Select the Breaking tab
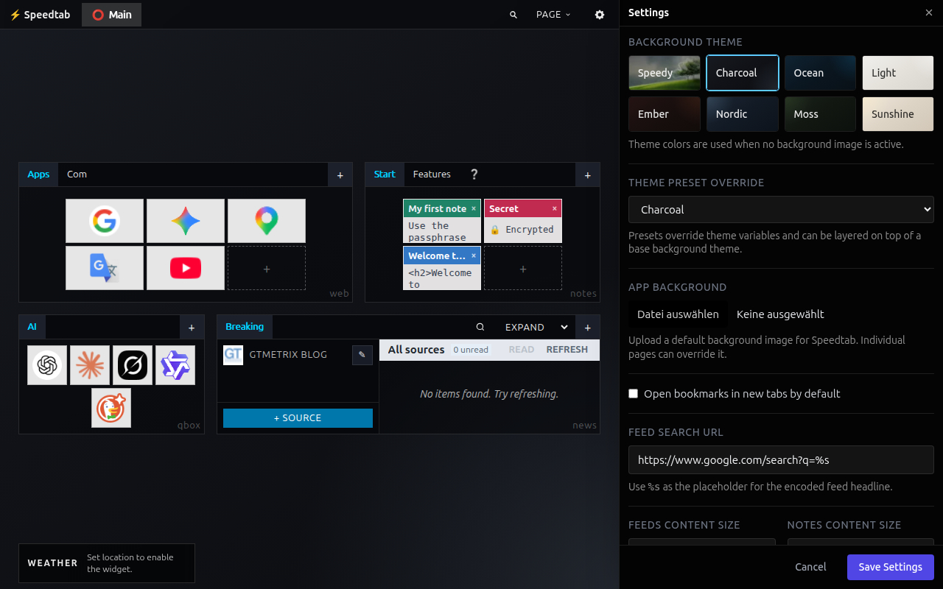943x589 pixels. click(x=245, y=327)
